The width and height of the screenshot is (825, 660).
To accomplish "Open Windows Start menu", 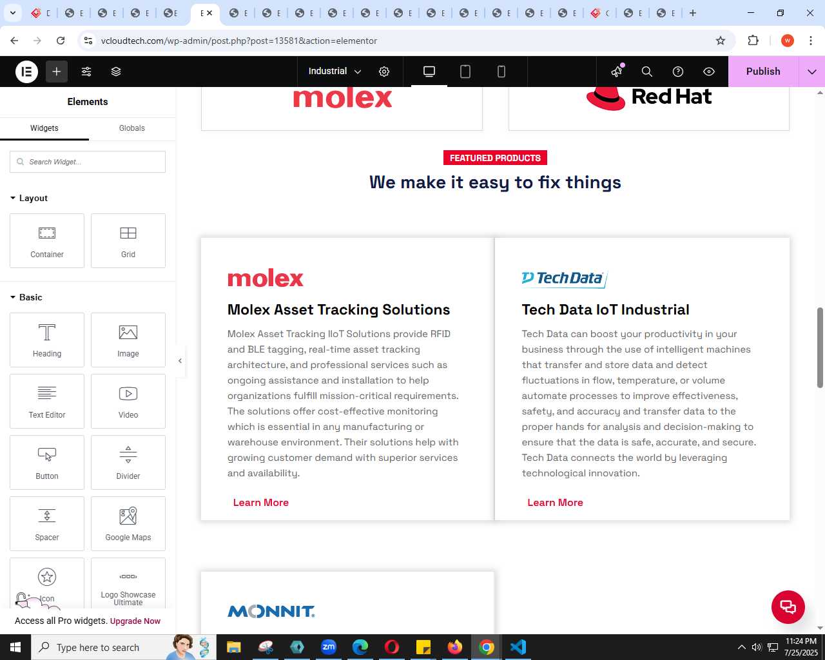I will point(15,647).
